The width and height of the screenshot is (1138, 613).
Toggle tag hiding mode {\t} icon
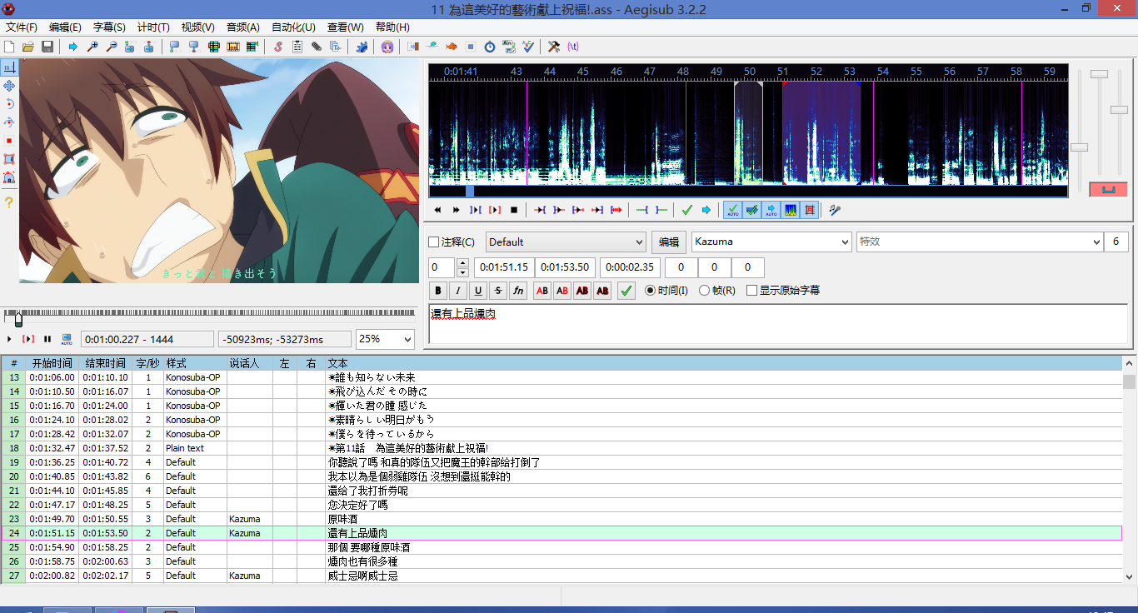[573, 47]
